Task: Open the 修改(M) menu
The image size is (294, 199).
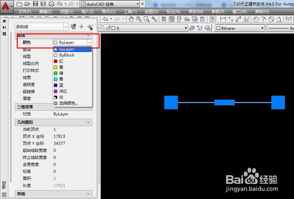Action: (x=196, y=12)
